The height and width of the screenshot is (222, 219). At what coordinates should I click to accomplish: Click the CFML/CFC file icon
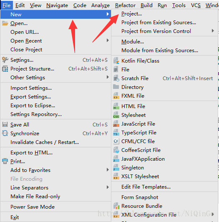click(116, 141)
